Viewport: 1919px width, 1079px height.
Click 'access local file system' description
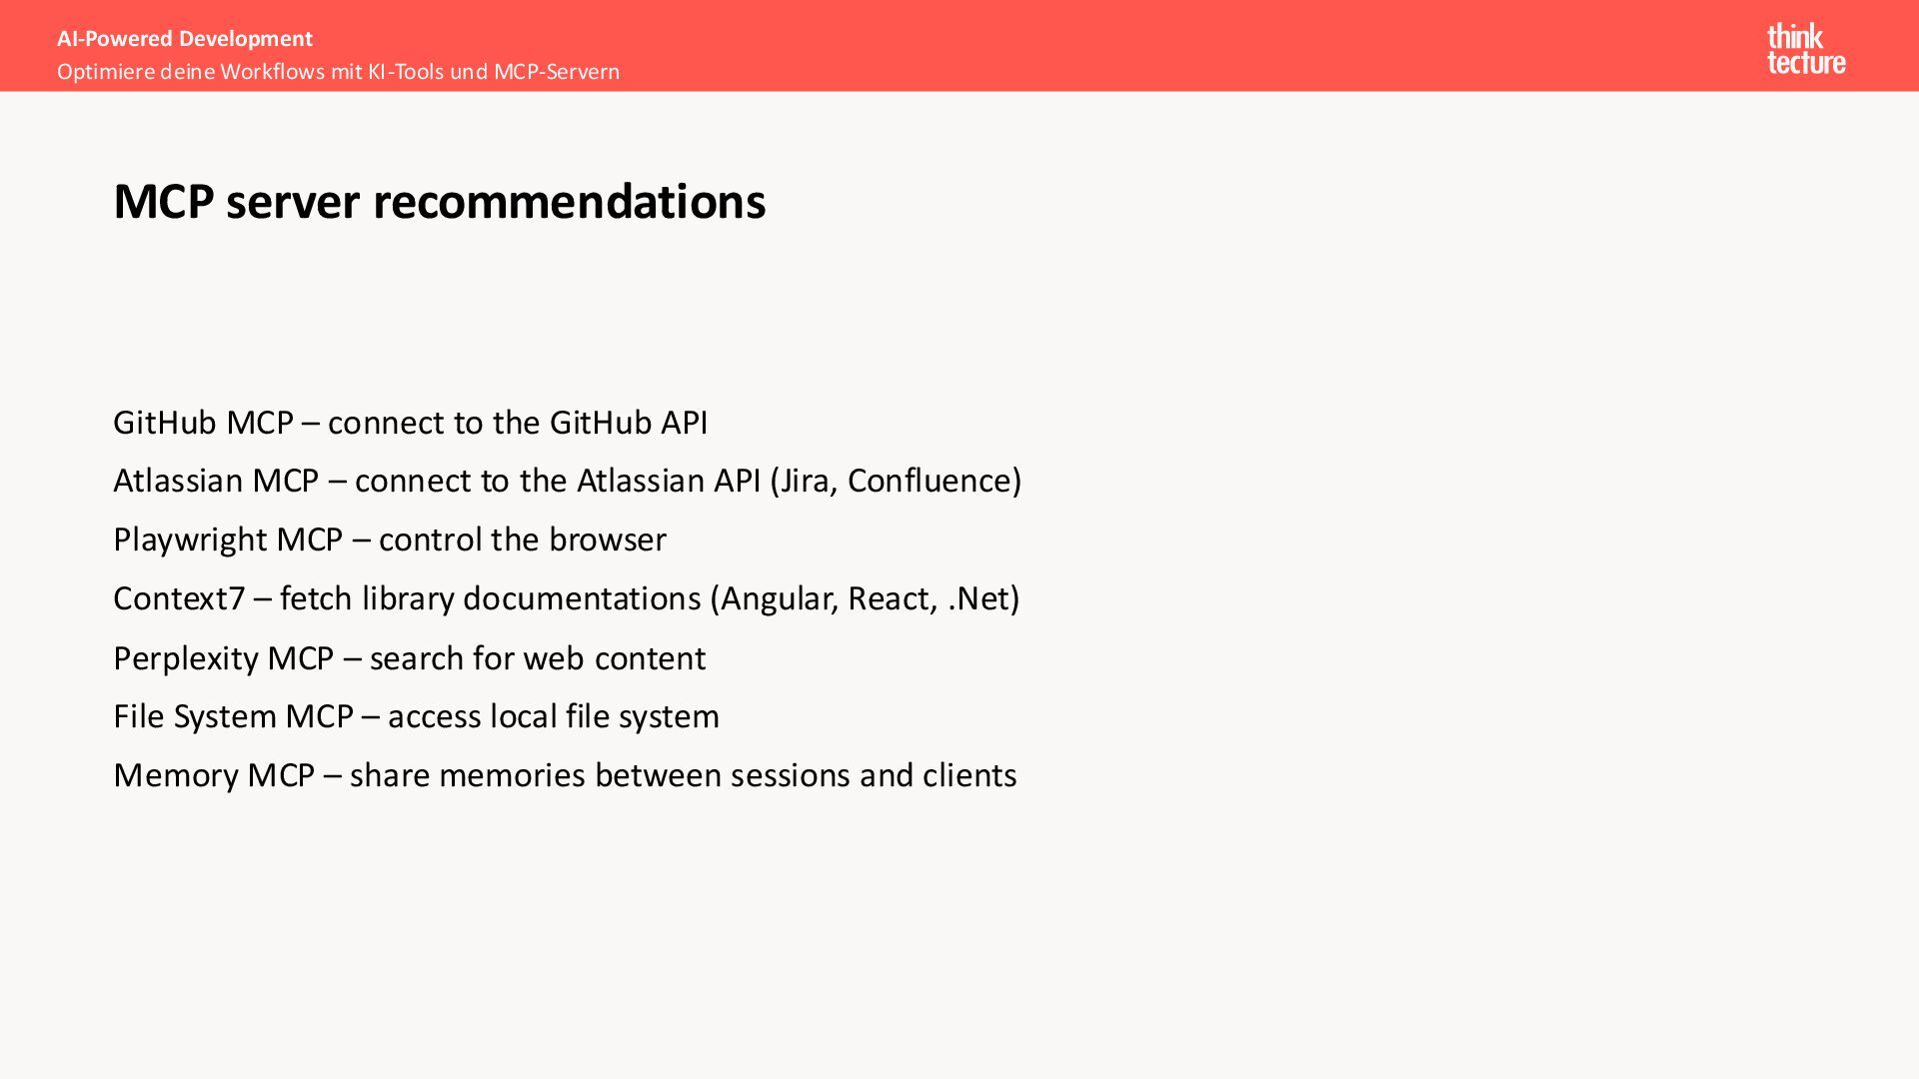(554, 716)
